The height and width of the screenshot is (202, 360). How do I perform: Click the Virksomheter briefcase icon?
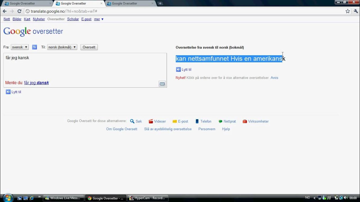tap(245, 121)
